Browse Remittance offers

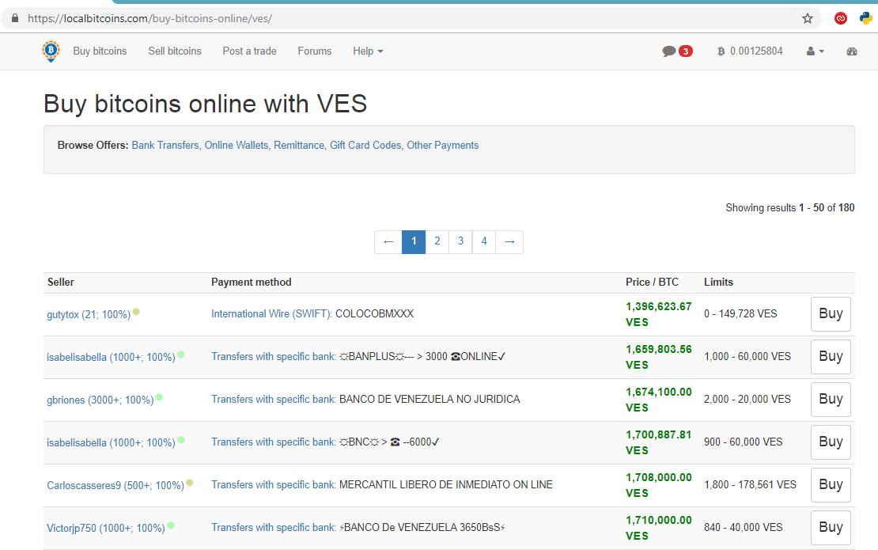click(x=300, y=145)
